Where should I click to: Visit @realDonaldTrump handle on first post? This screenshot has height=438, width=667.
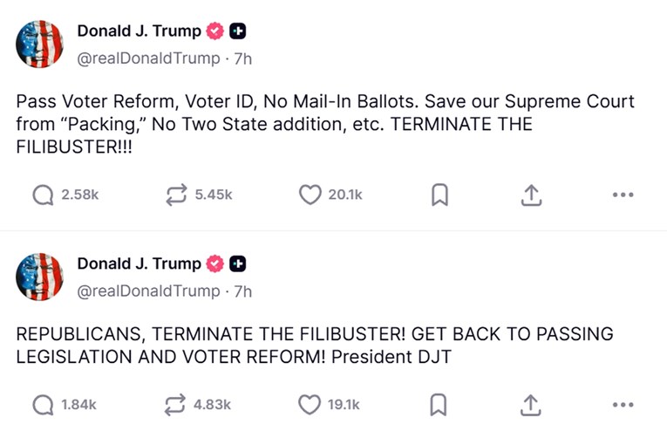(148, 59)
